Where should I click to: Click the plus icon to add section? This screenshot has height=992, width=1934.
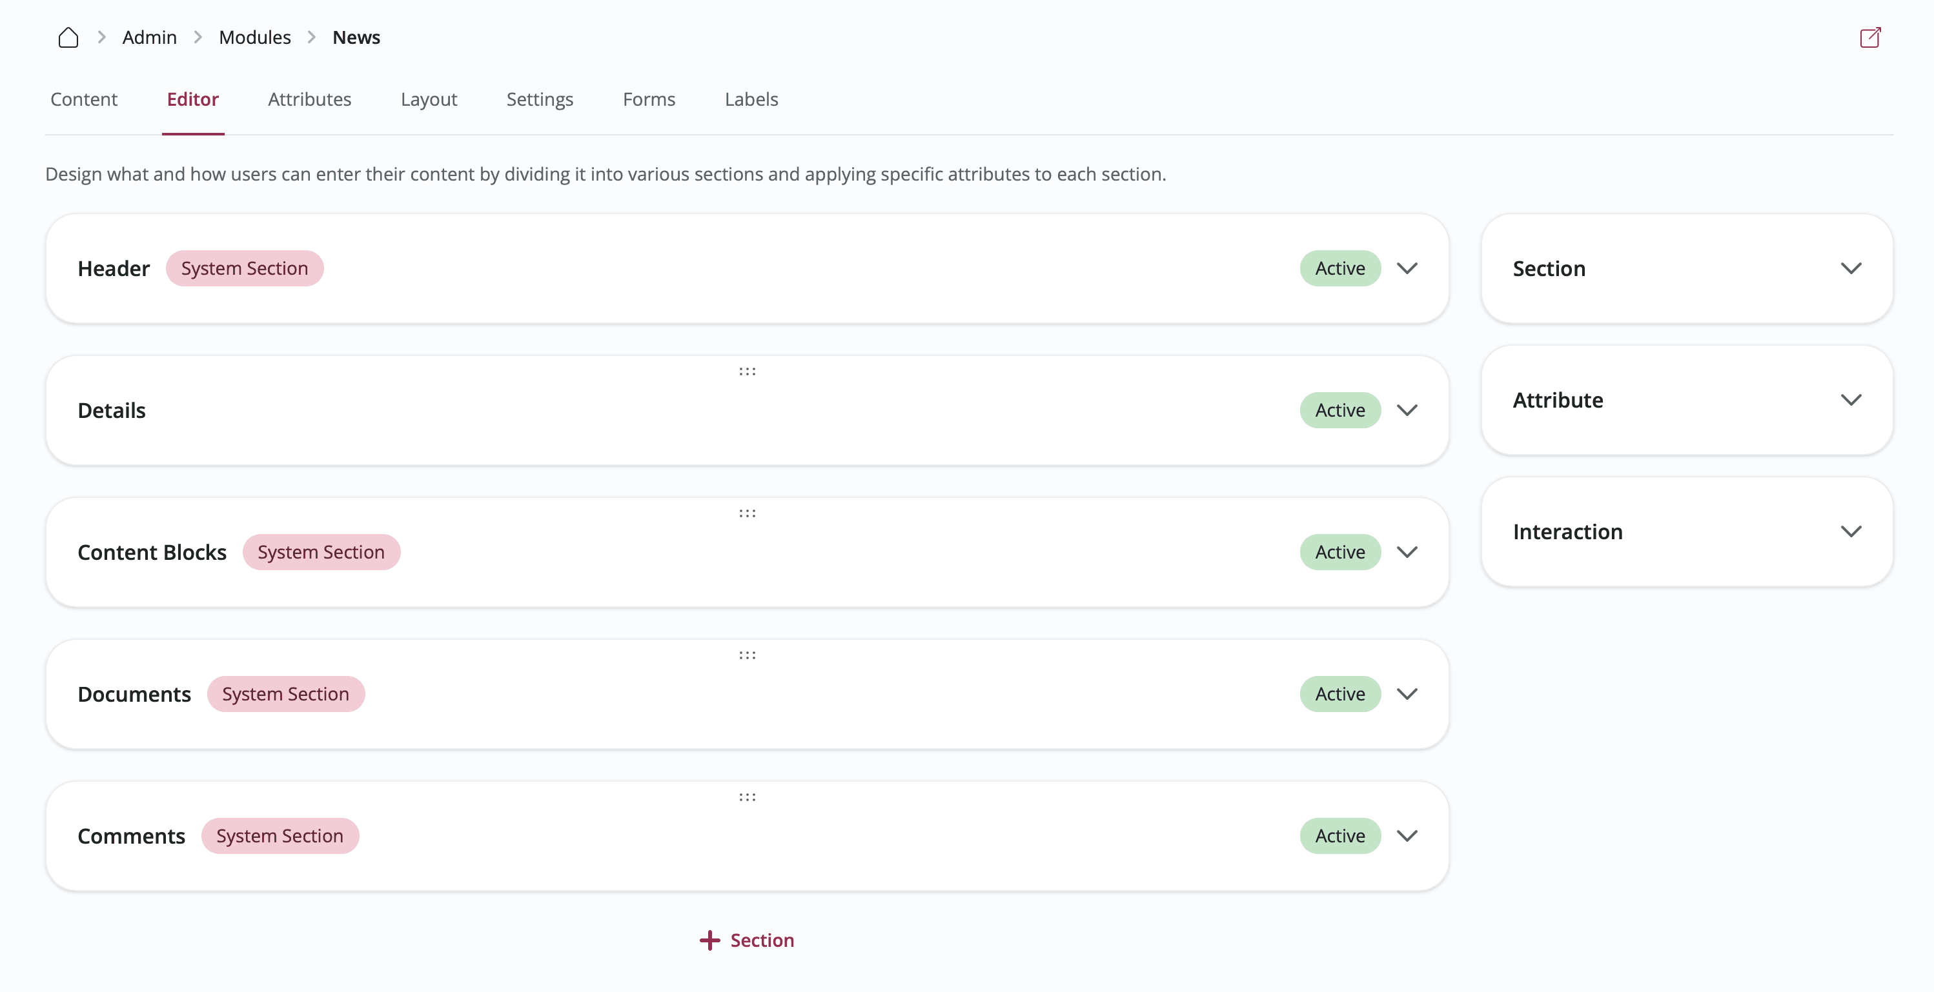click(x=709, y=940)
